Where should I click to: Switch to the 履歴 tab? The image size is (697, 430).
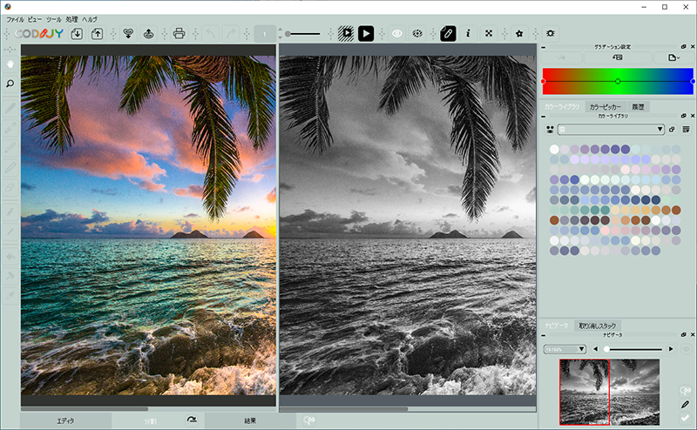638,106
